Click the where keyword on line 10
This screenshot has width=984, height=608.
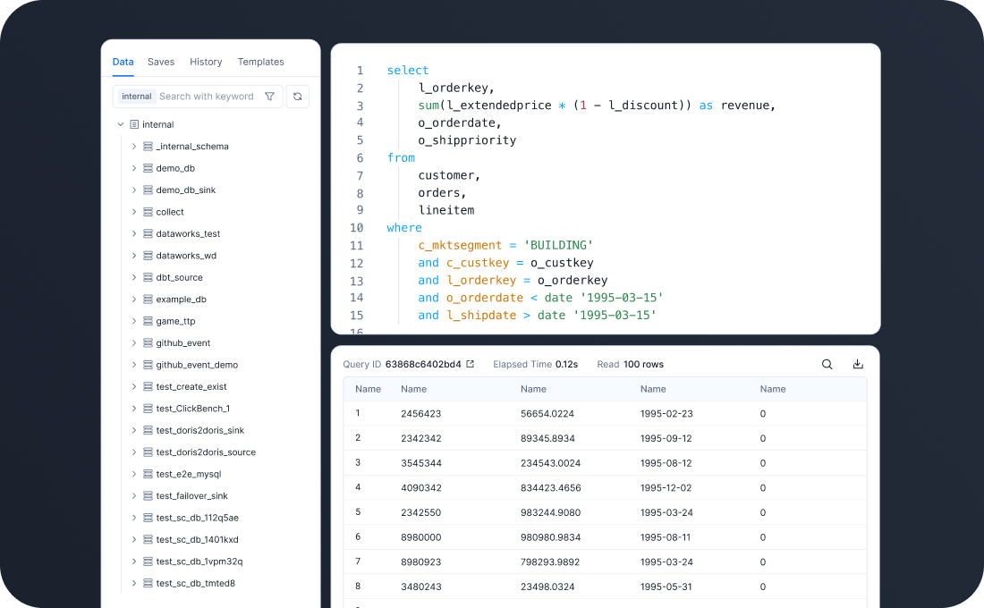pyautogui.click(x=404, y=228)
